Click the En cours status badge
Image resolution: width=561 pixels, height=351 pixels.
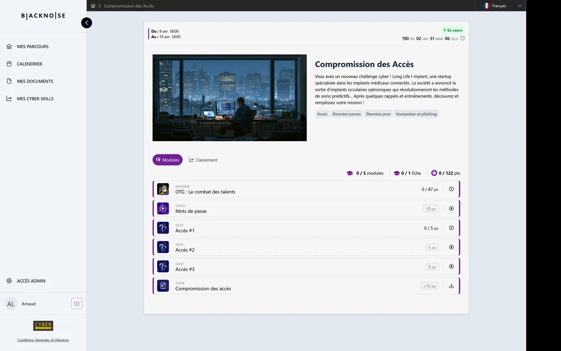[453, 30]
